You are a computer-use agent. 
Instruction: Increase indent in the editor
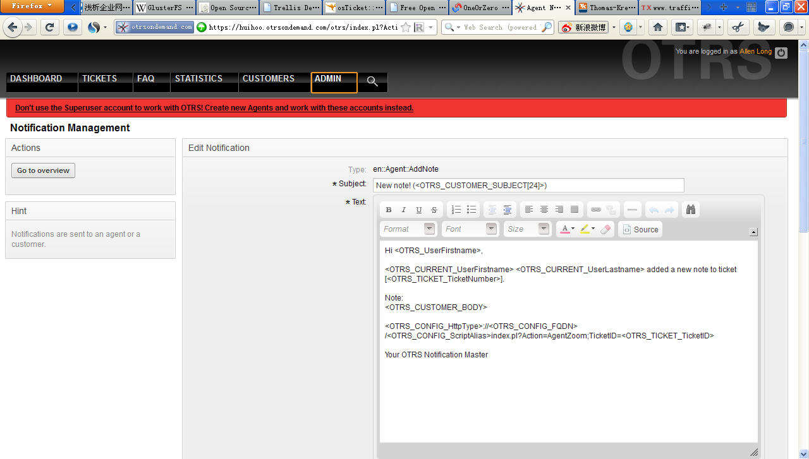(508, 210)
